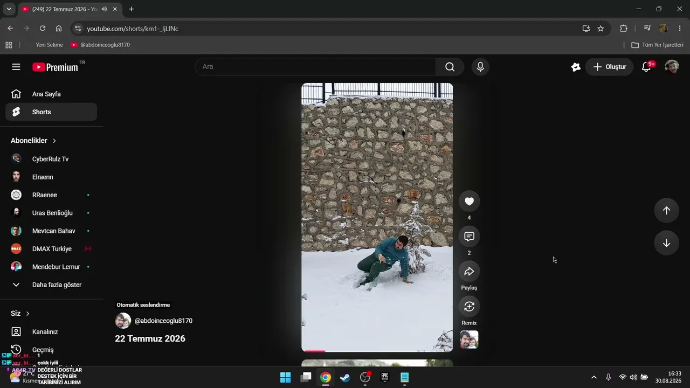
Task: Go to Ana Sayfa in sidebar
Action: (x=51, y=94)
